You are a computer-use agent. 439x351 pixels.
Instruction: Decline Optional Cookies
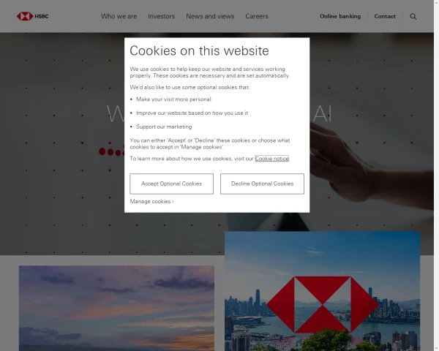[262, 184]
